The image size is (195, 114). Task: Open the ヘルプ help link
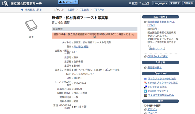click(146, 3)
